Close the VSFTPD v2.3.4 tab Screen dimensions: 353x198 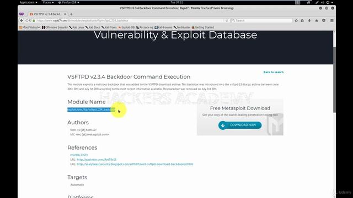(65, 14)
